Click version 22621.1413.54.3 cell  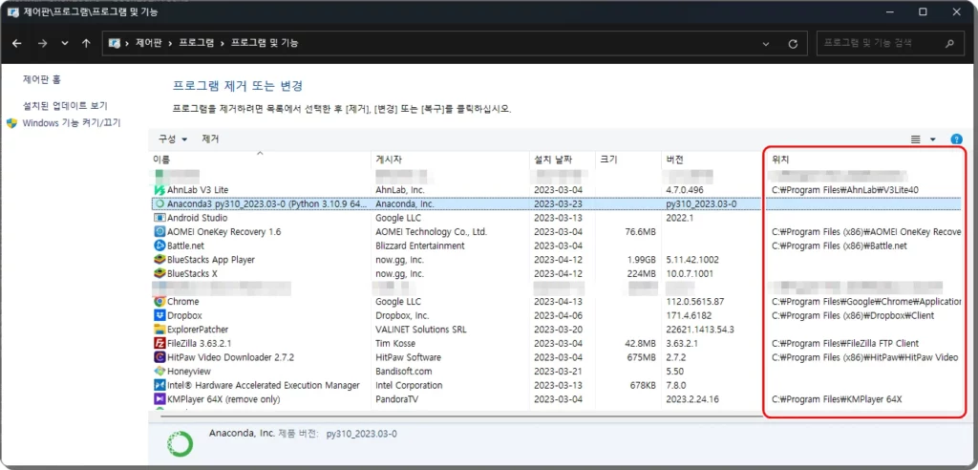pyautogui.click(x=700, y=329)
